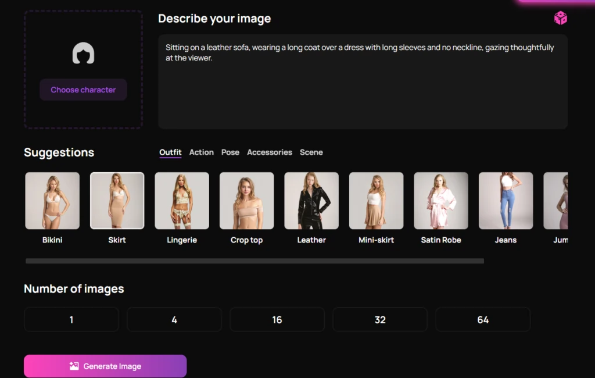The width and height of the screenshot is (595, 378).
Task: Set number of images to 16
Action: pos(277,320)
